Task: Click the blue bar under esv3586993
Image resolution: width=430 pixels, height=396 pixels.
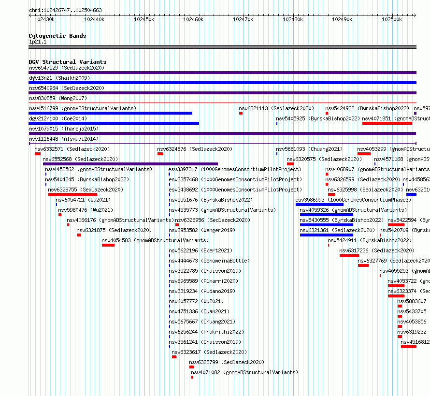Action: click(x=319, y=205)
